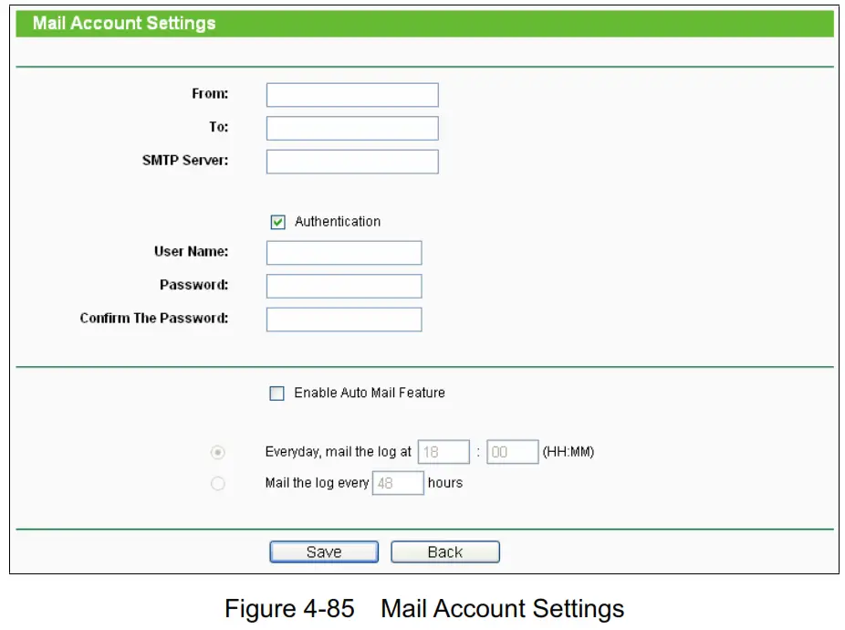Return to previous page via Back
This screenshot has height=630, width=845.
coord(444,551)
